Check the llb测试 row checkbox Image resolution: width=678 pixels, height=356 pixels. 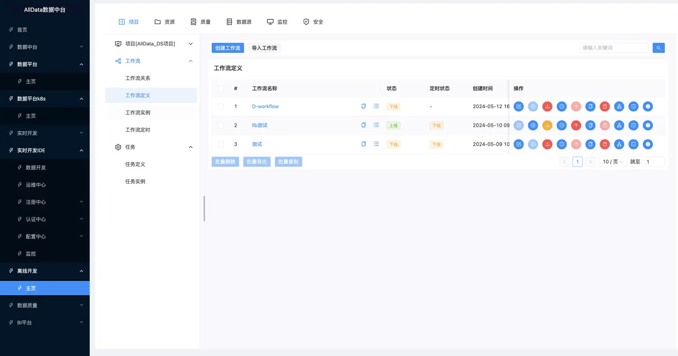(x=221, y=125)
